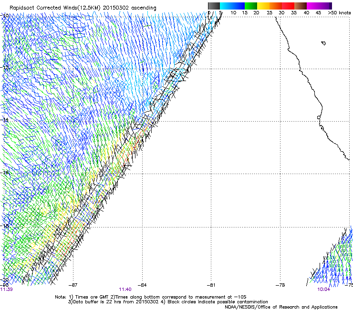This screenshot has height=310, width=353.
Task: Click the 'Note: 1) Times are GMT' line
Action: point(151,297)
